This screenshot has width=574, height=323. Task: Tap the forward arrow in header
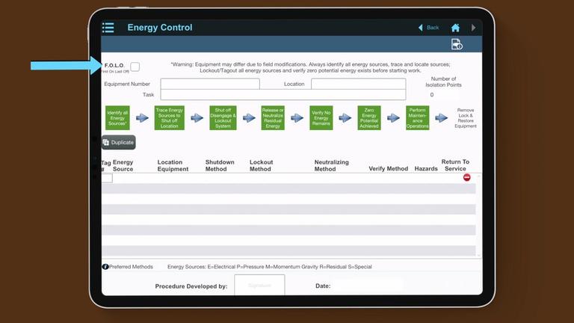(x=473, y=28)
